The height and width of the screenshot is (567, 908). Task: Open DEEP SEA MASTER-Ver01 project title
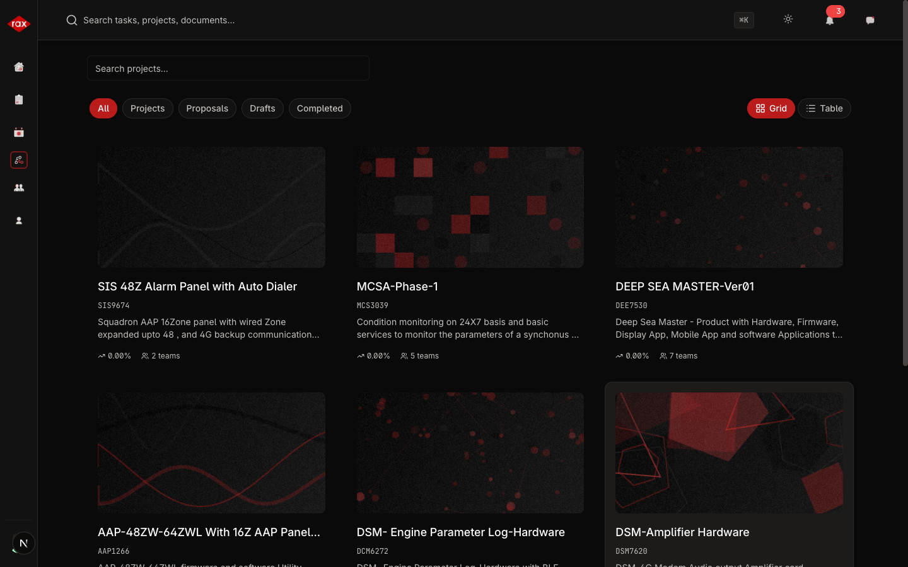pos(685,287)
